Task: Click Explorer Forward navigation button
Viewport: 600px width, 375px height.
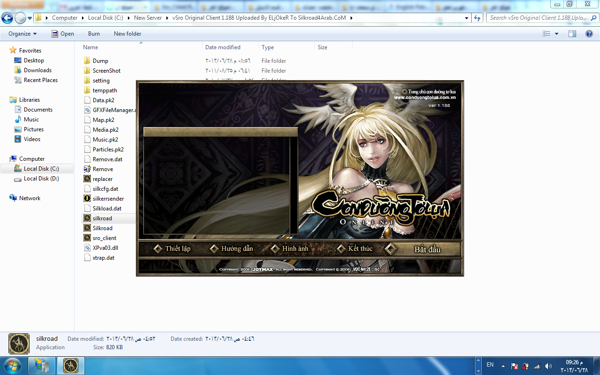Action: (20, 18)
